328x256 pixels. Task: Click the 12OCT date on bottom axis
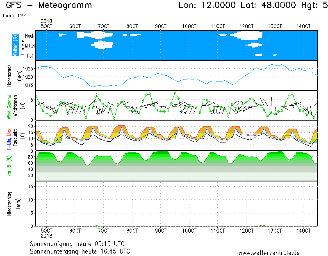click(246, 231)
